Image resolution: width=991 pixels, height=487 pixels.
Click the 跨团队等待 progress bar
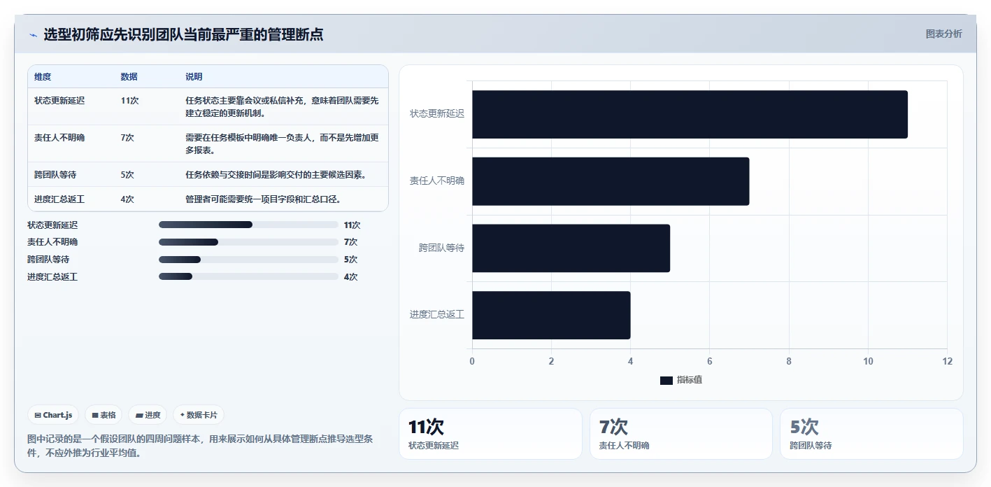(248, 260)
